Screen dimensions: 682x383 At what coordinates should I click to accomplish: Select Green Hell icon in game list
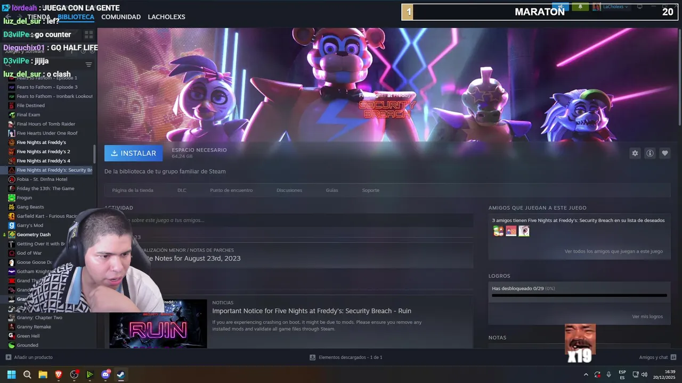click(12, 336)
